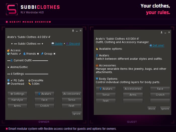Click the 5.00m distance value

click(36, 84)
